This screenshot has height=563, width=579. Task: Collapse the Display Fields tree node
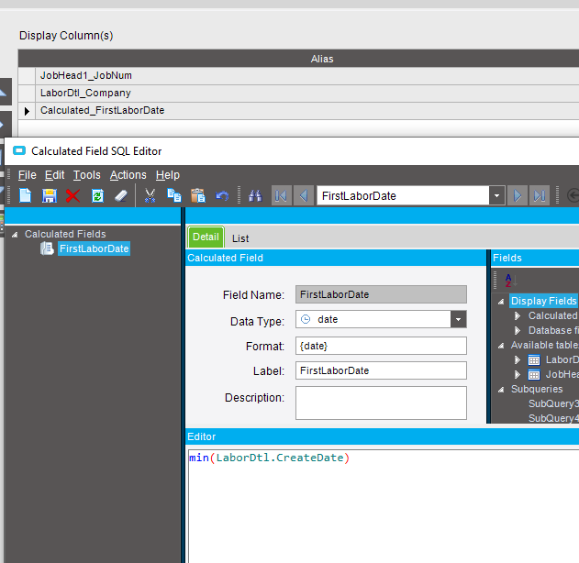point(501,302)
